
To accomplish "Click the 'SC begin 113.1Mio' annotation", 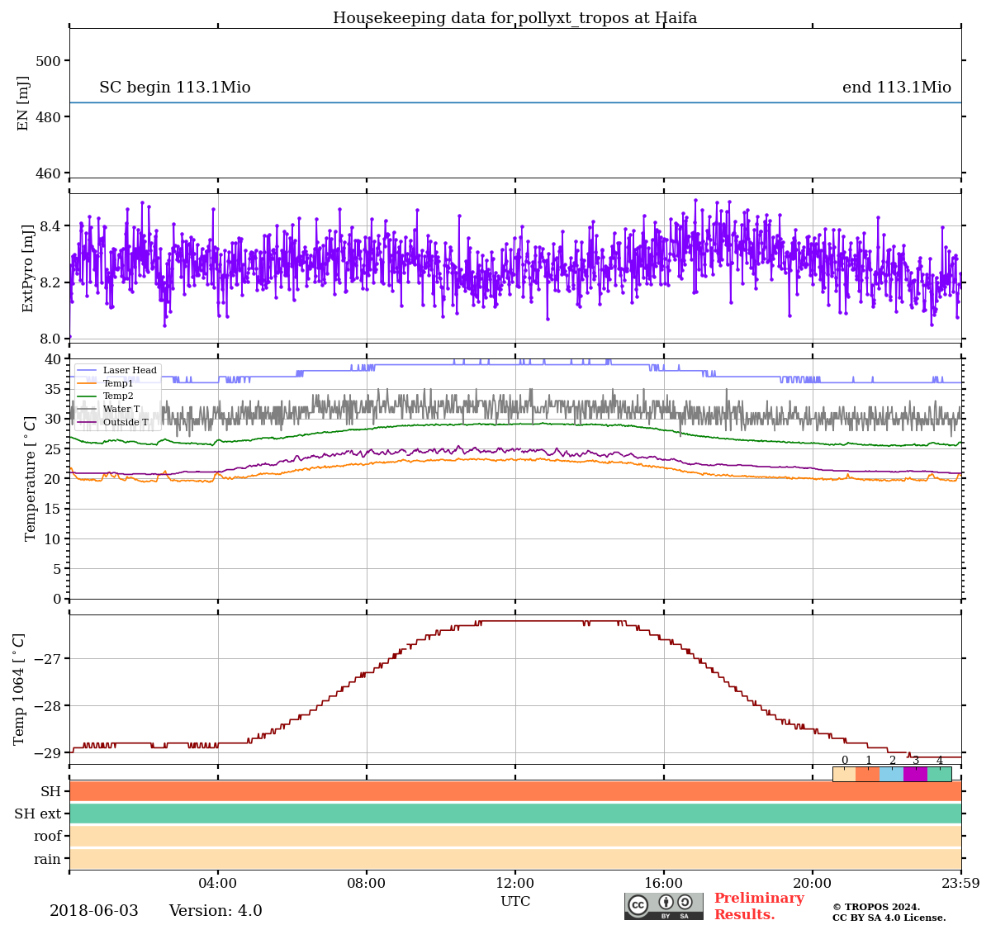I will [x=175, y=88].
